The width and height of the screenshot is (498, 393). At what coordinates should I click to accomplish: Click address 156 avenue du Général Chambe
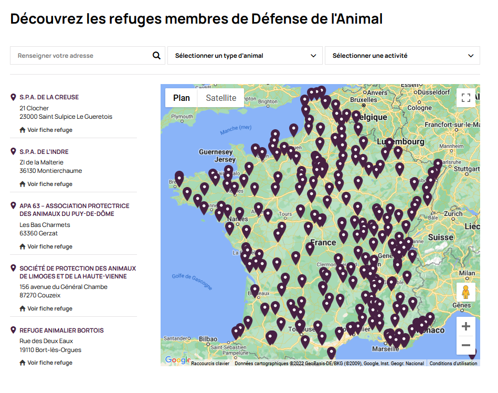tap(63, 287)
